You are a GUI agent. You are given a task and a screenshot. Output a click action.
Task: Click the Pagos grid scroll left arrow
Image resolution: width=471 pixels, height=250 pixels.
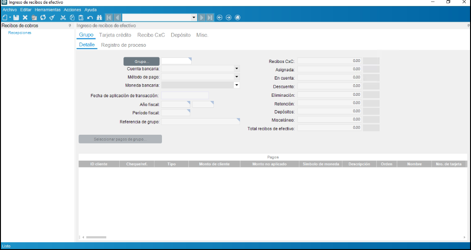click(x=83, y=237)
